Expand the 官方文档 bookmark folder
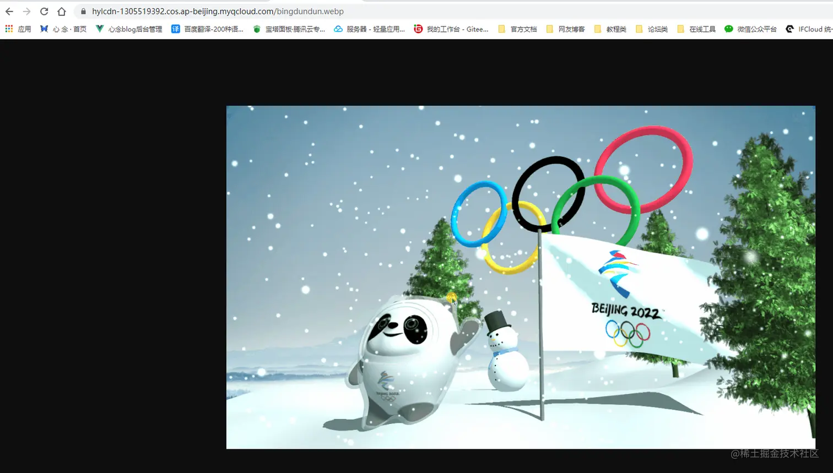The image size is (833, 473). (x=517, y=29)
